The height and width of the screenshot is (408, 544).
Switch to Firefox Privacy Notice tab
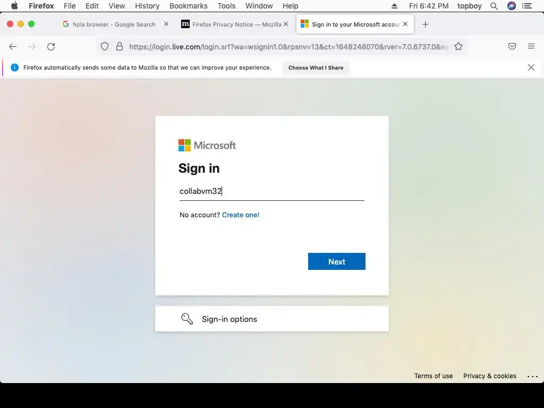coord(234,24)
